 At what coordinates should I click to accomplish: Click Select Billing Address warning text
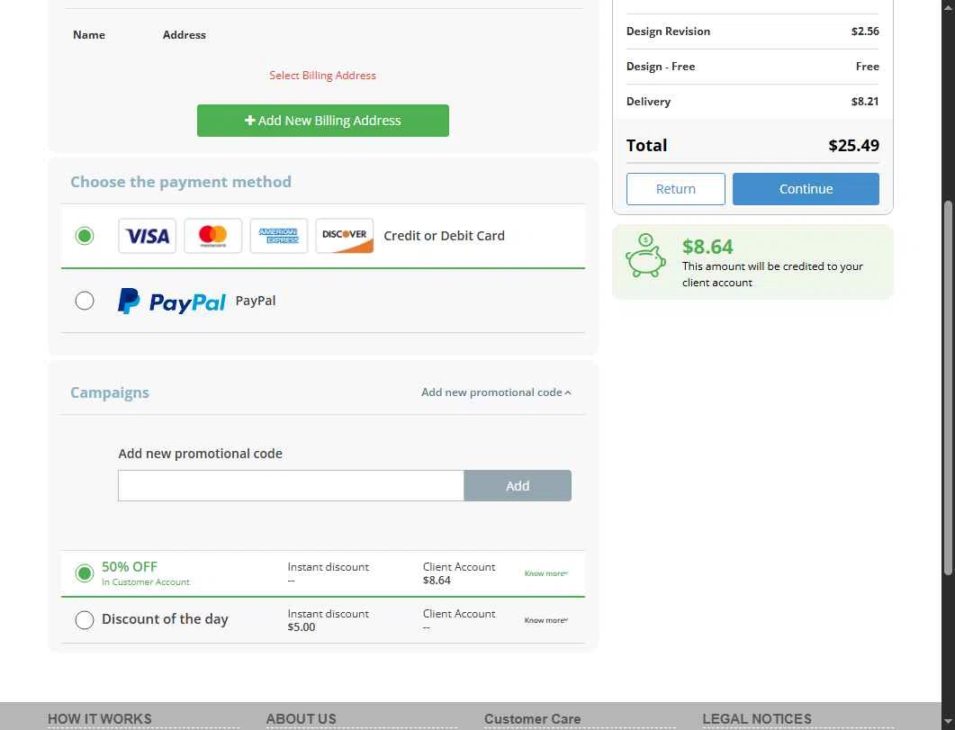tap(323, 76)
